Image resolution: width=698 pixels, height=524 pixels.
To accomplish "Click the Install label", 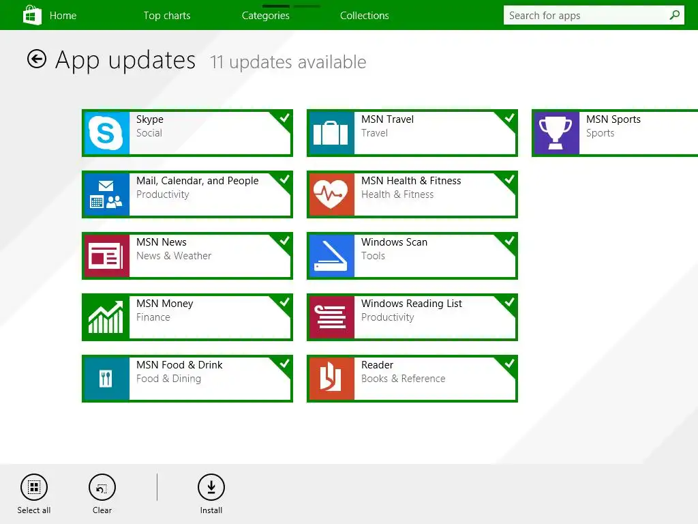I will (x=211, y=510).
